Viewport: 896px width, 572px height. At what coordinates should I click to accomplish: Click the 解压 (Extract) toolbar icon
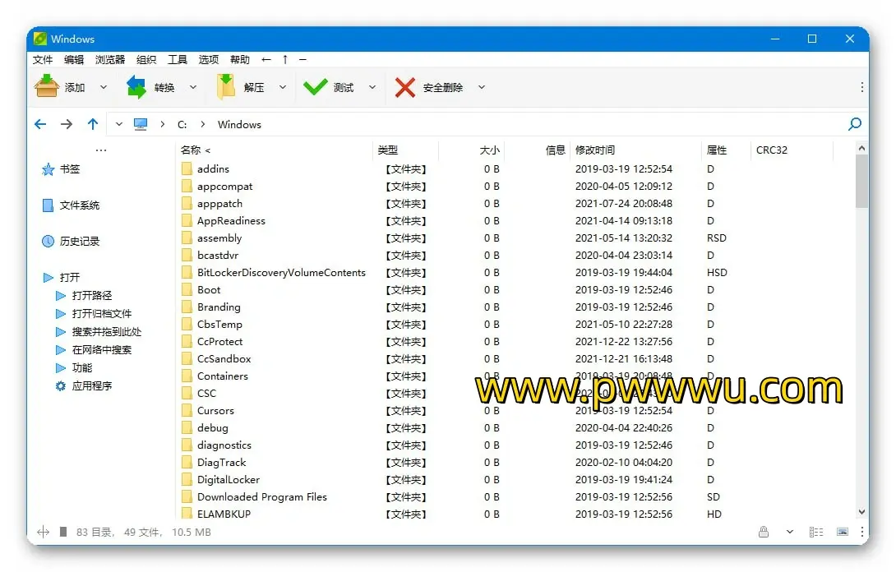226,86
